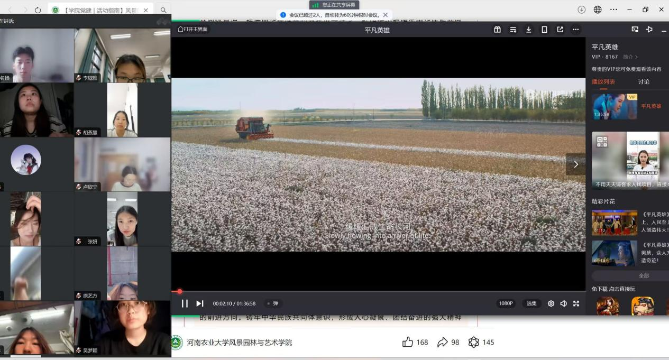Toggle the danmaku bullet comments switch
This screenshot has height=360, width=669.
click(x=273, y=303)
